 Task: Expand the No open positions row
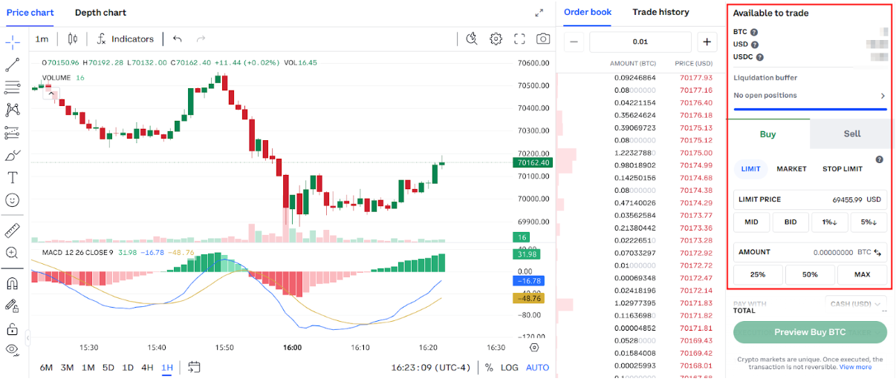pyautogui.click(x=883, y=96)
